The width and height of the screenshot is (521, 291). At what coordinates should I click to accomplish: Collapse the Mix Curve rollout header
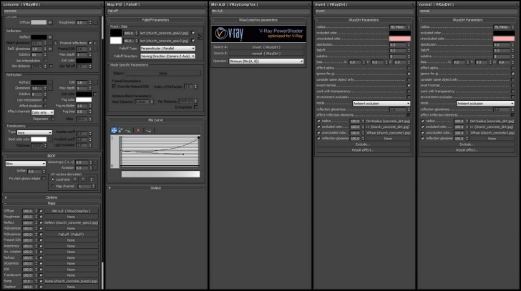coord(155,120)
